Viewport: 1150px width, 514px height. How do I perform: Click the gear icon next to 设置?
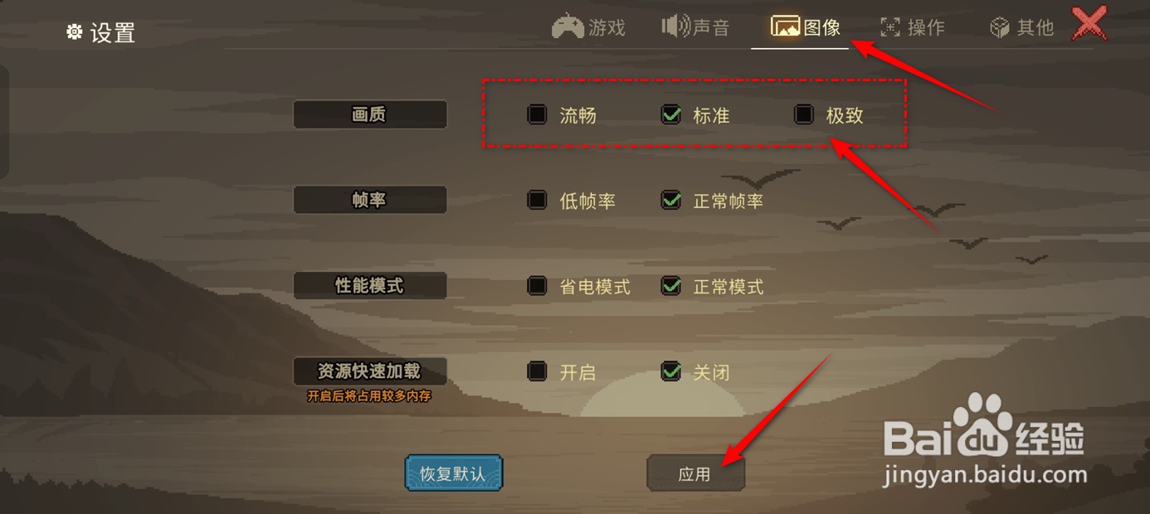click(75, 32)
